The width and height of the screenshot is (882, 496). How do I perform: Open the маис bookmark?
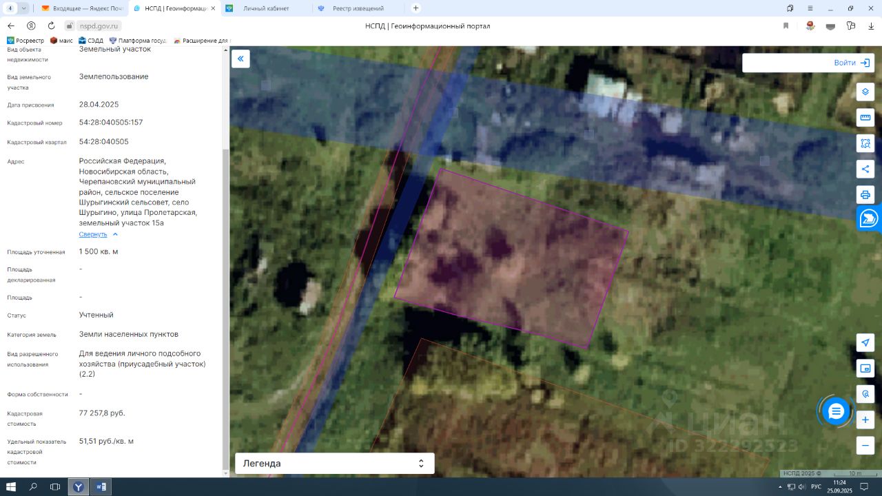[x=61, y=41]
